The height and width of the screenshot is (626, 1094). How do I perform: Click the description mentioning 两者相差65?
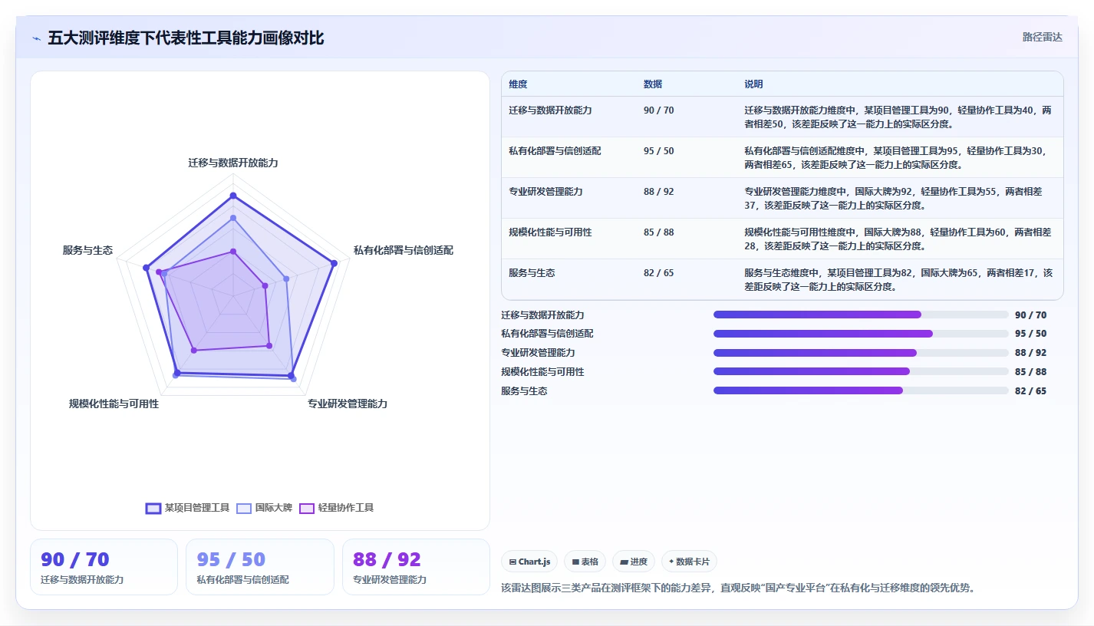click(895, 157)
